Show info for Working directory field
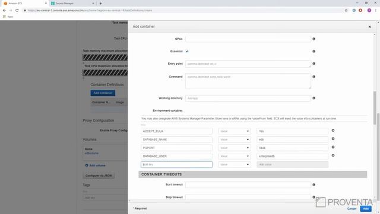380x214 pixels. [x=314, y=98]
